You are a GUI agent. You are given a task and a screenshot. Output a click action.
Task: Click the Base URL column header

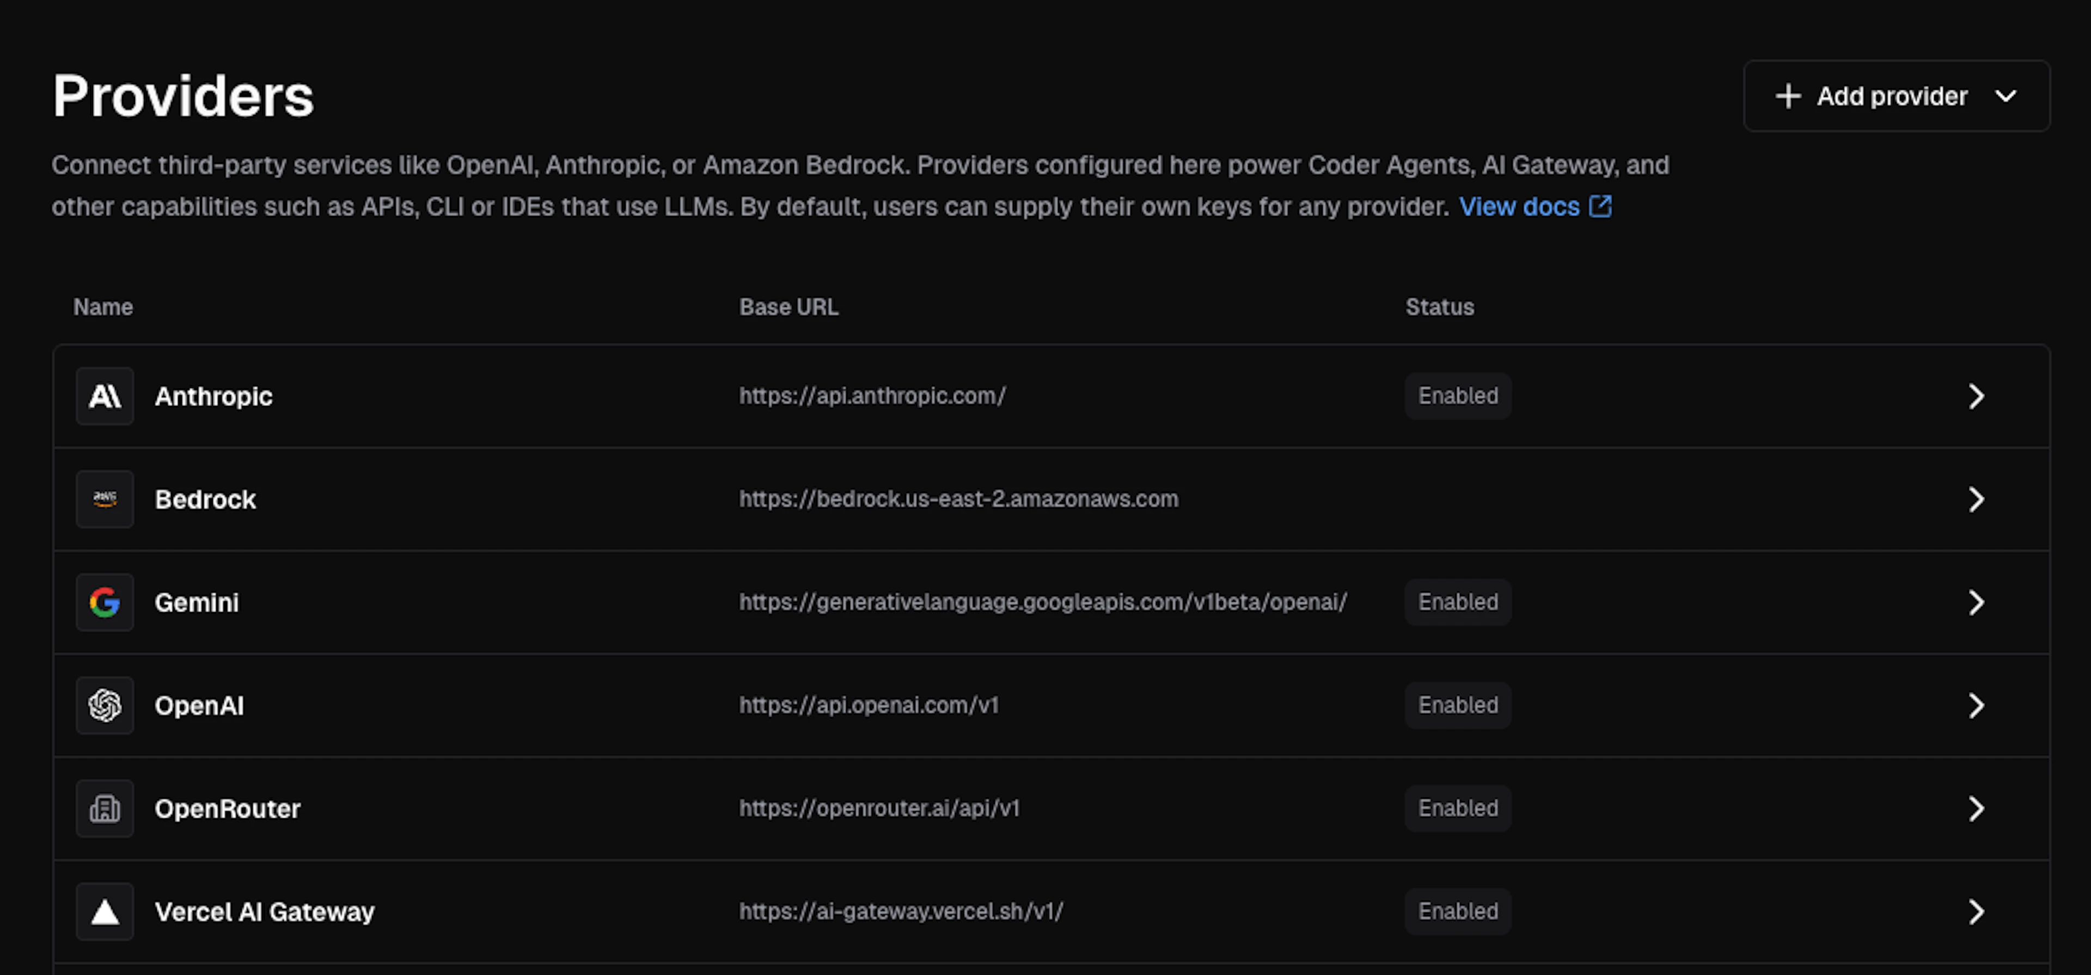coord(789,307)
